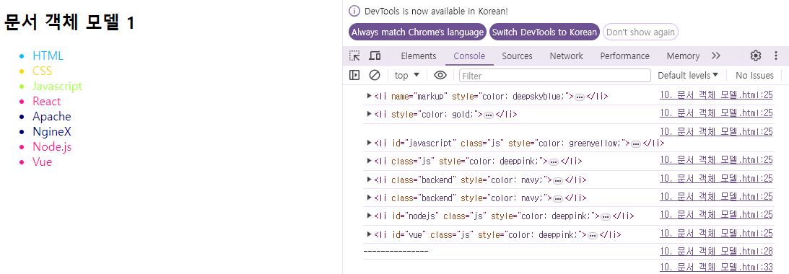Open the Memory tab
The image size is (789, 274).
click(683, 56)
